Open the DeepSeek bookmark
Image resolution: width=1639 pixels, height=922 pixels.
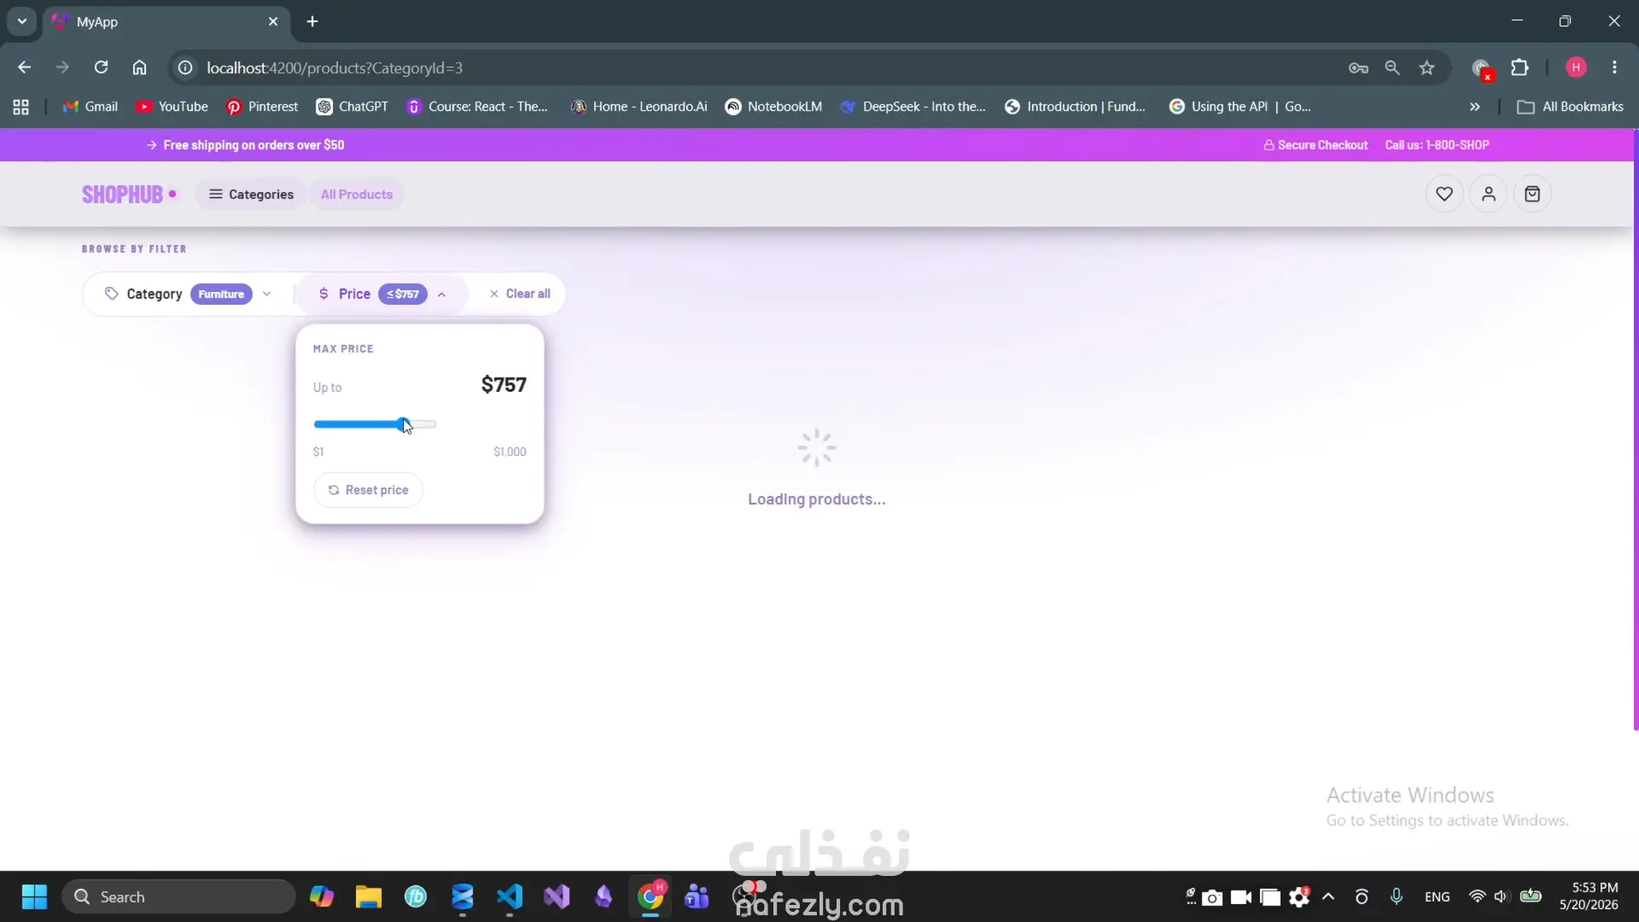pos(913,107)
